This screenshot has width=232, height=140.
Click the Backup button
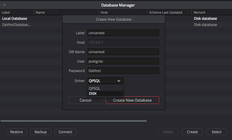coord(41,132)
